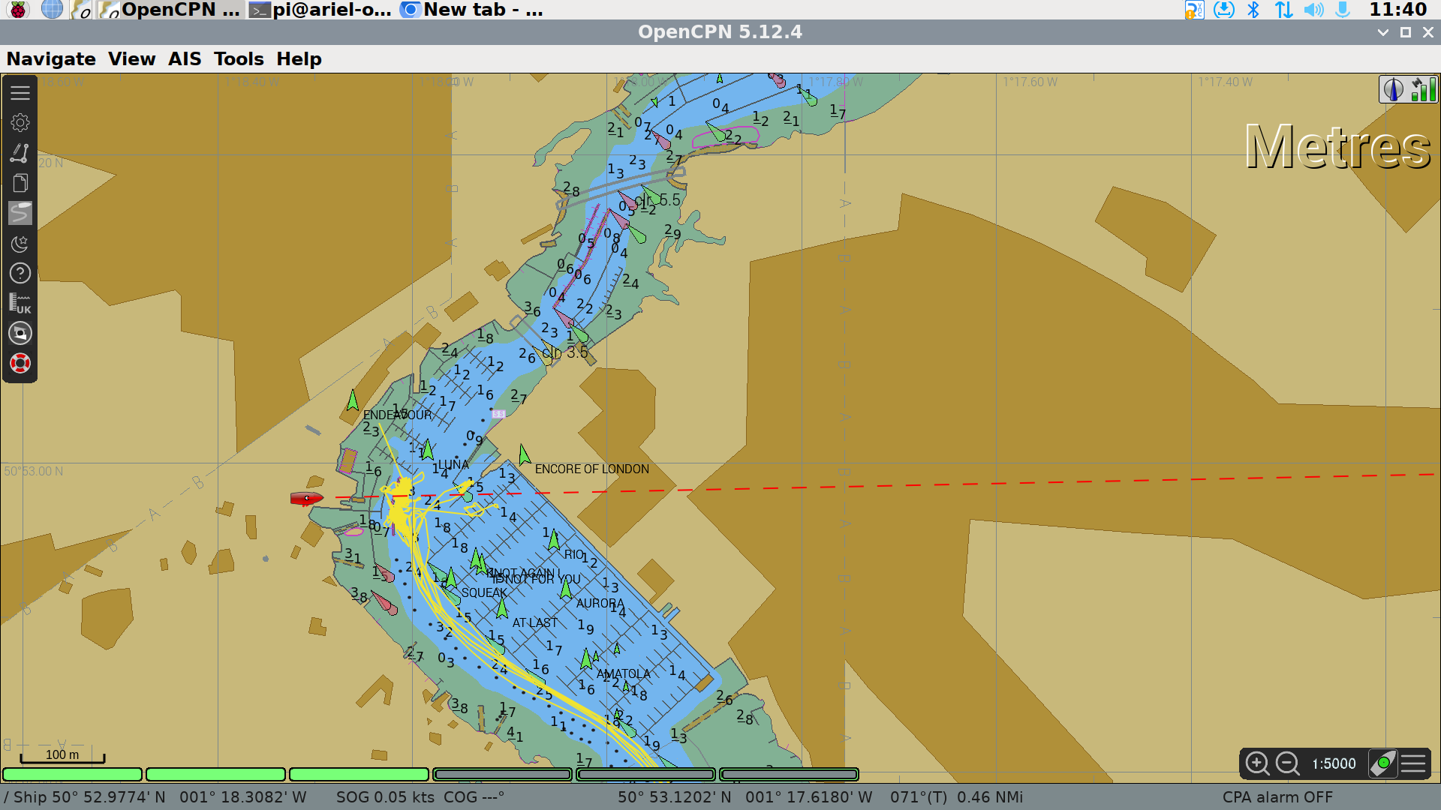Open the Navigate menu
Image resolution: width=1441 pixels, height=810 pixels.
tap(51, 59)
